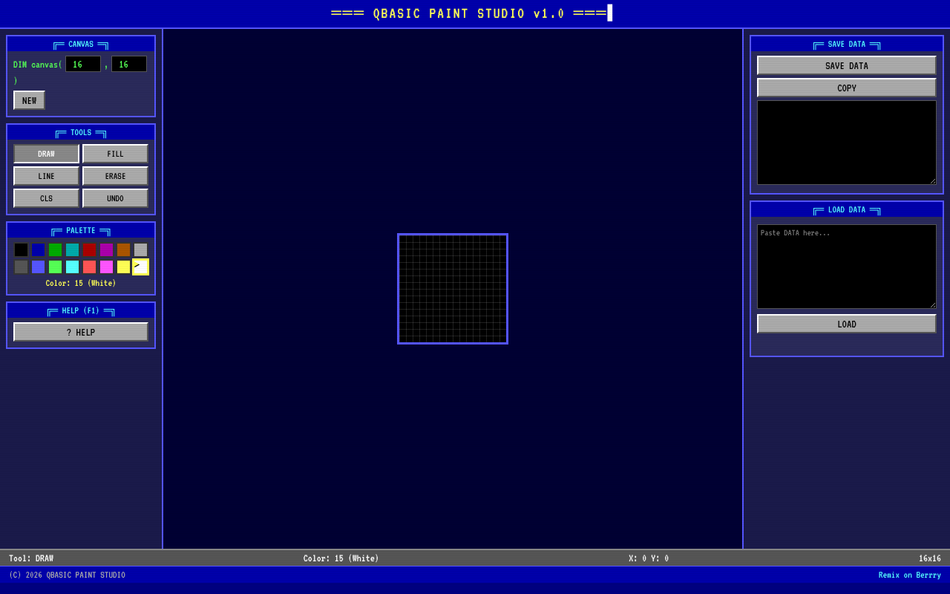Pick the dark gray palette color
This screenshot has width=950, height=594.
tap(21, 267)
